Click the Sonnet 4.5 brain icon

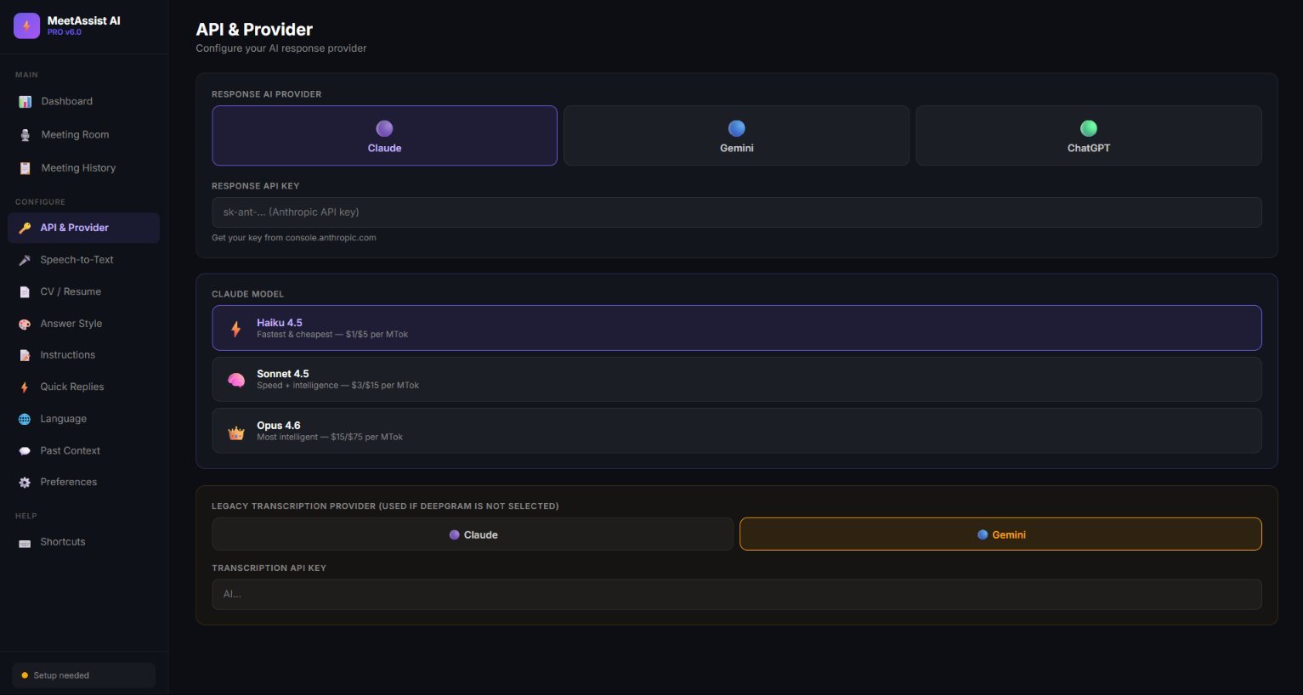click(x=236, y=380)
